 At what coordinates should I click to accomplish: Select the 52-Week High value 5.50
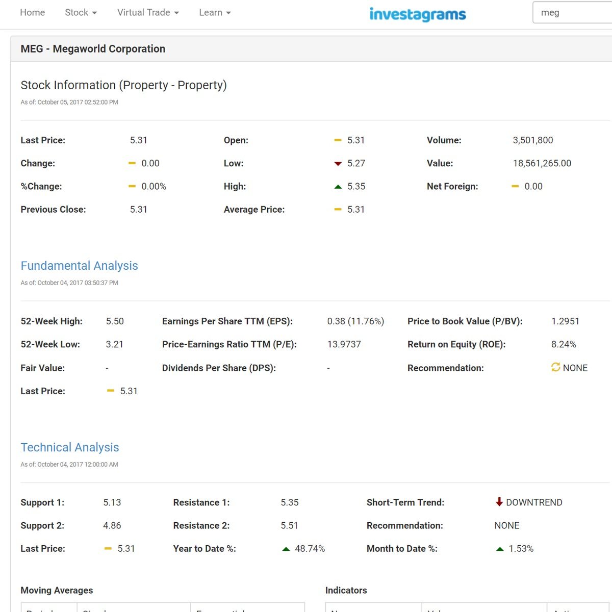(x=115, y=321)
